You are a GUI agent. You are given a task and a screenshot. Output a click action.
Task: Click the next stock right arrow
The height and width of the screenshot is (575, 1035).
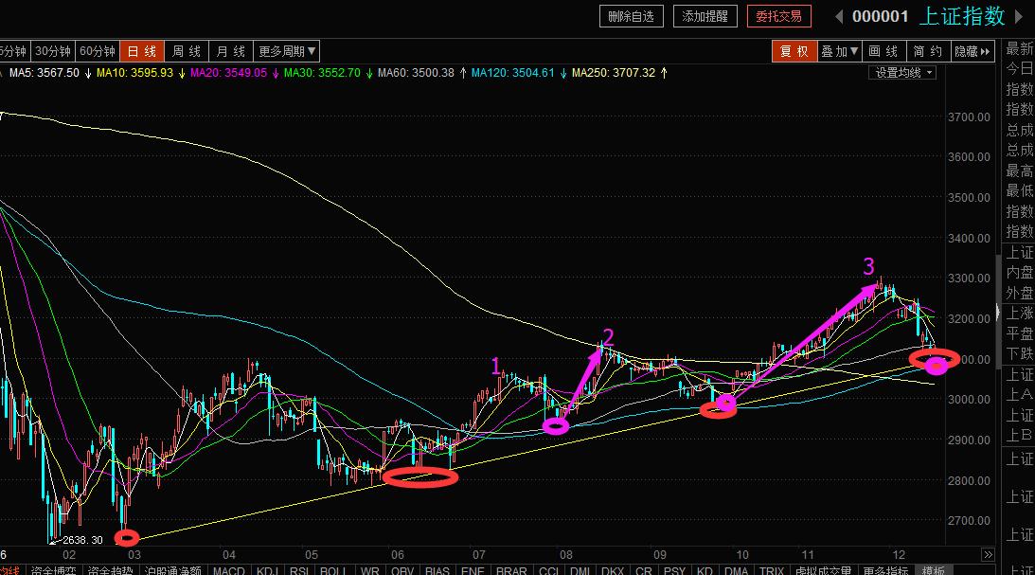[1022, 16]
